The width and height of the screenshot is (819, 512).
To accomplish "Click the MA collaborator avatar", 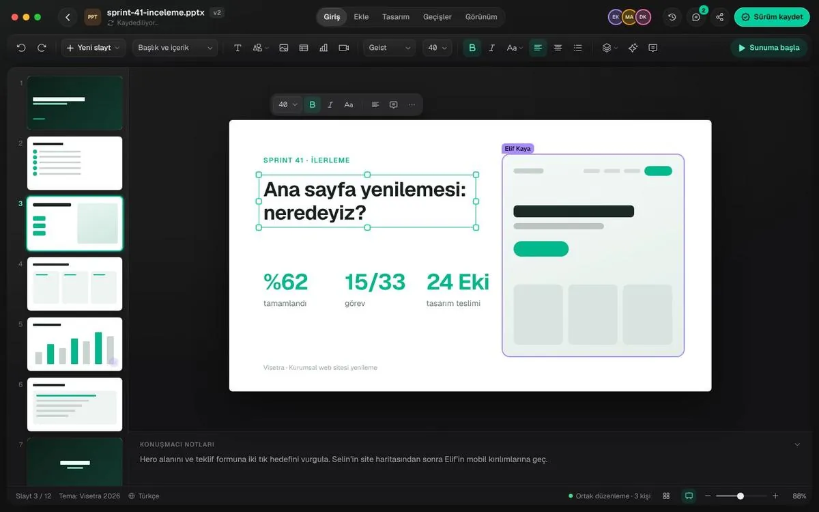I will 629,17.
